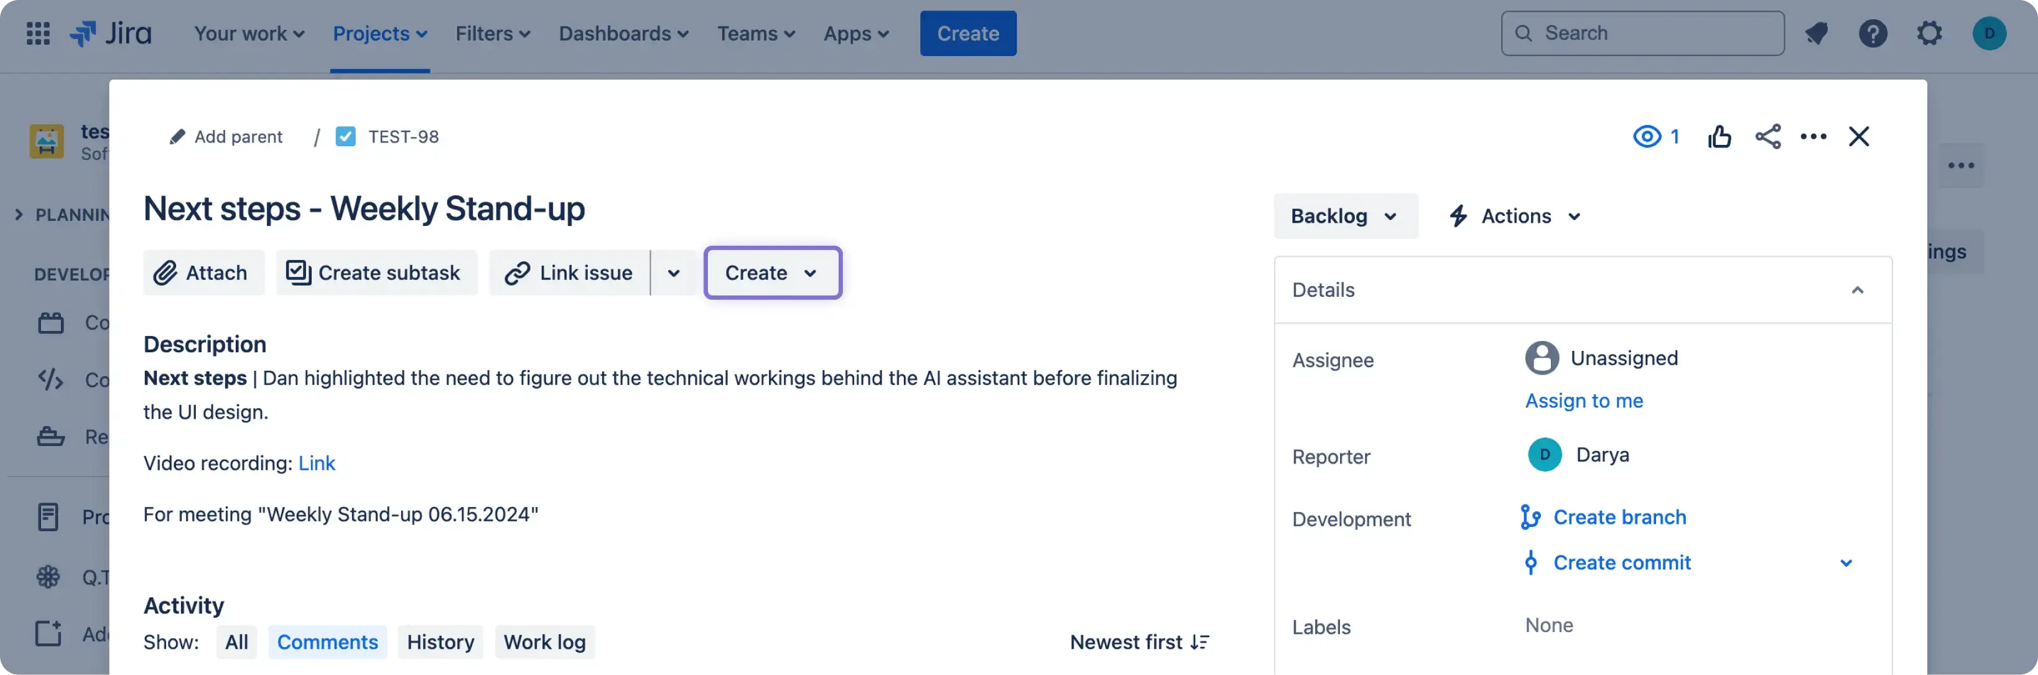Screen dimensions: 2038x675
Task: Click the Create subtask icon
Action: pyautogui.click(x=297, y=271)
